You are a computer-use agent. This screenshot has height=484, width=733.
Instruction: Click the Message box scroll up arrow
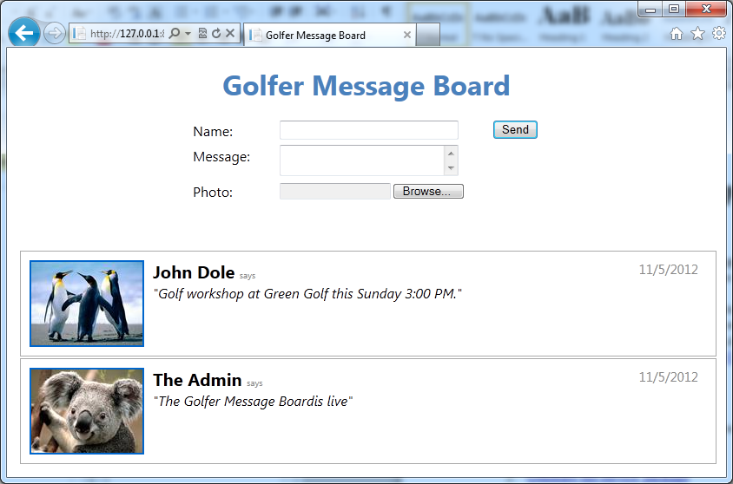[451, 154]
